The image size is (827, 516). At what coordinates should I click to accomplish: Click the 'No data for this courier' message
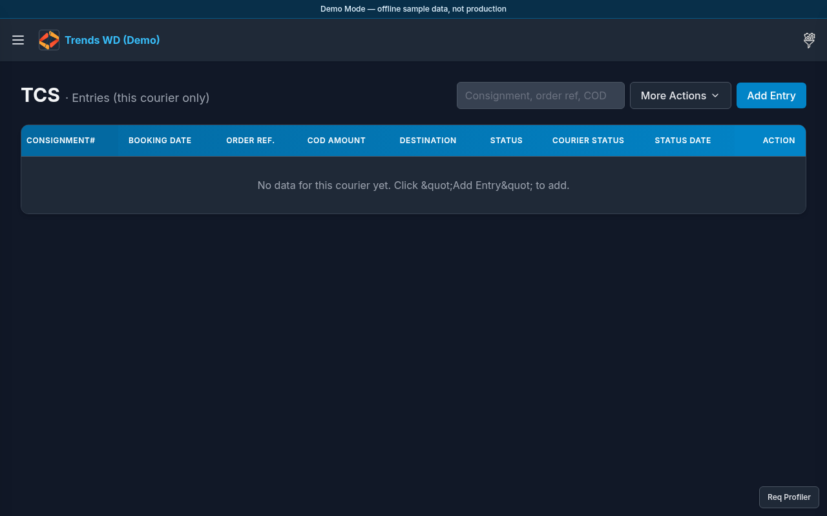click(413, 185)
